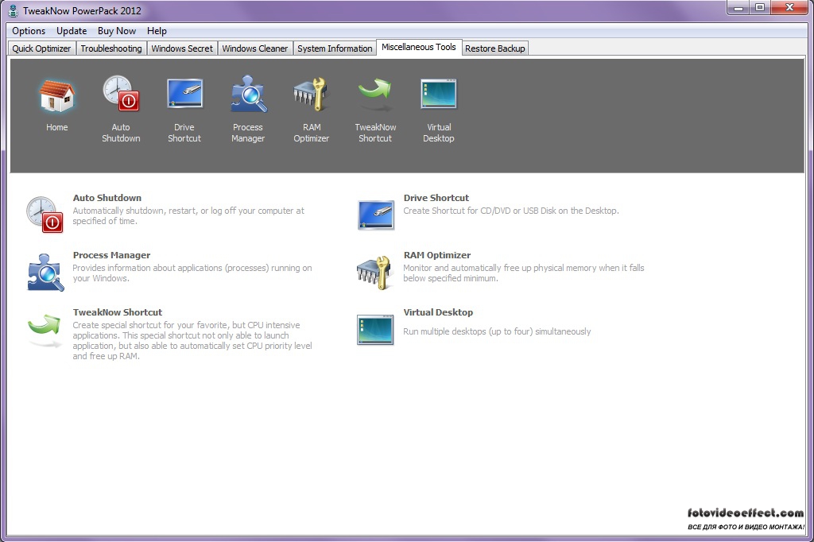Go to the Windows Cleaner tab
Screen dimensions: 814x542
point(255,48)
